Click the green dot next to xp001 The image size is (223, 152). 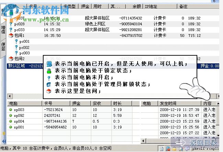(x=11, y=127)
